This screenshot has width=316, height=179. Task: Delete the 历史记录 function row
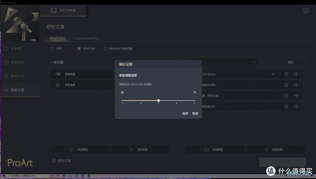click(286, 96)
